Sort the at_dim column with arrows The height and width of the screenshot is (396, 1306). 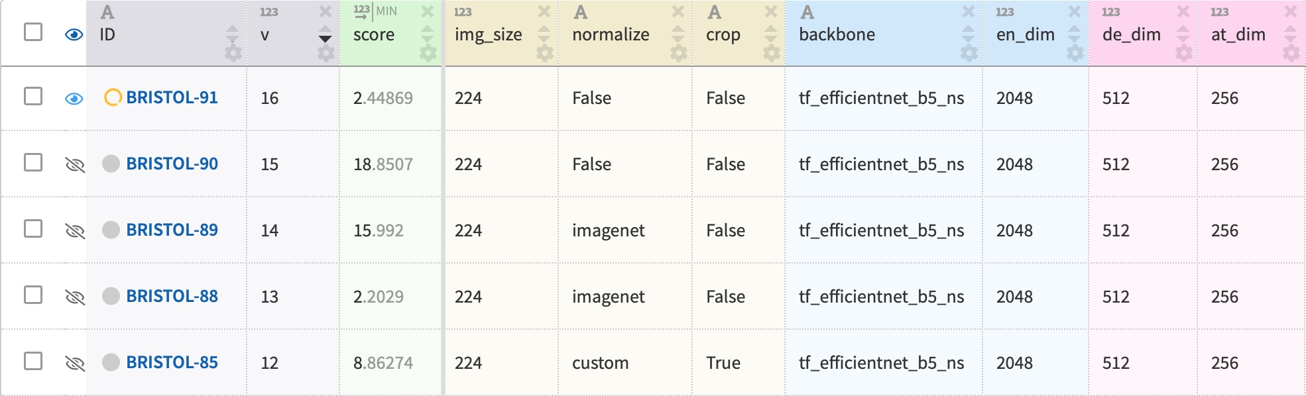[x=1290, y=34]
